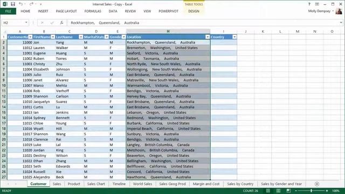Click zoom out minus button
The width and height of the screenshot is (345, 194).
(x=296, y=191)
